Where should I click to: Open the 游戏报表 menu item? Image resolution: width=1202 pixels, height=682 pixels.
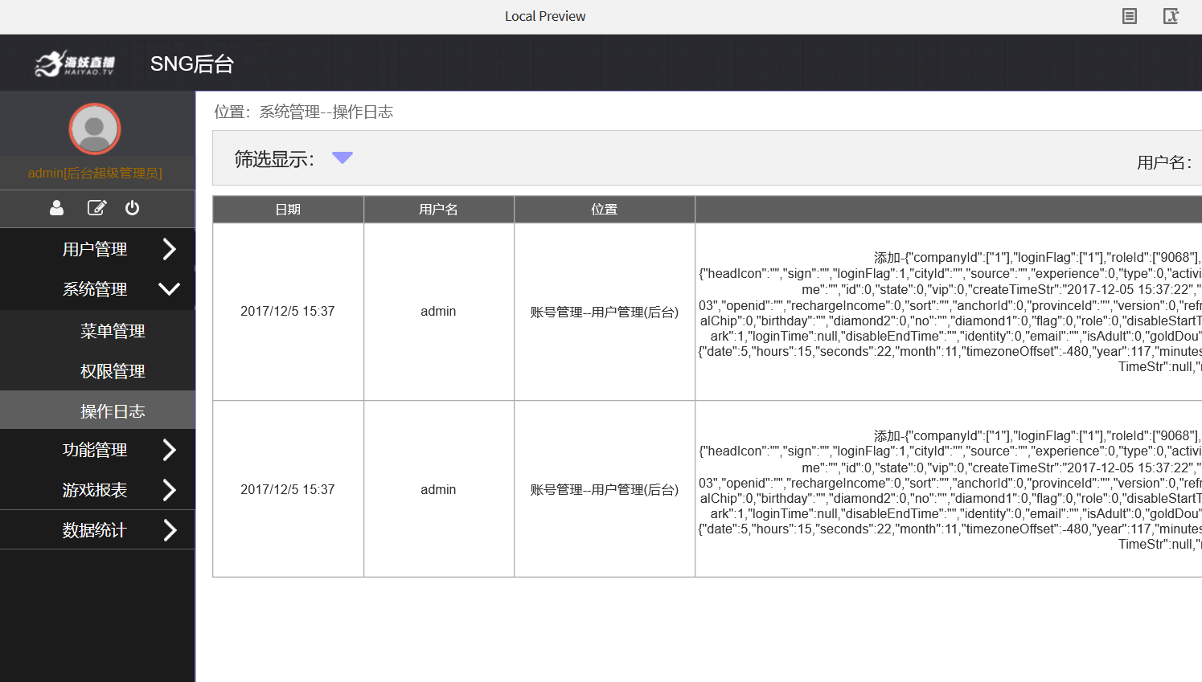[95, 490]
